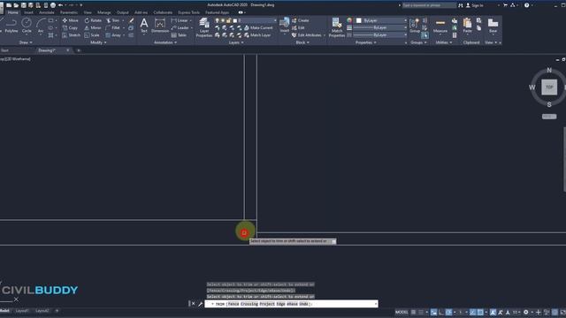The height and width of the screenshot is (318, 566).
Task: Open the Manage ribbon tab
Action: pos(104,12)
